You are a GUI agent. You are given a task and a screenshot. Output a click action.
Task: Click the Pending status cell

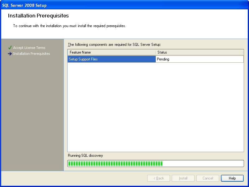tap(200, 59)
